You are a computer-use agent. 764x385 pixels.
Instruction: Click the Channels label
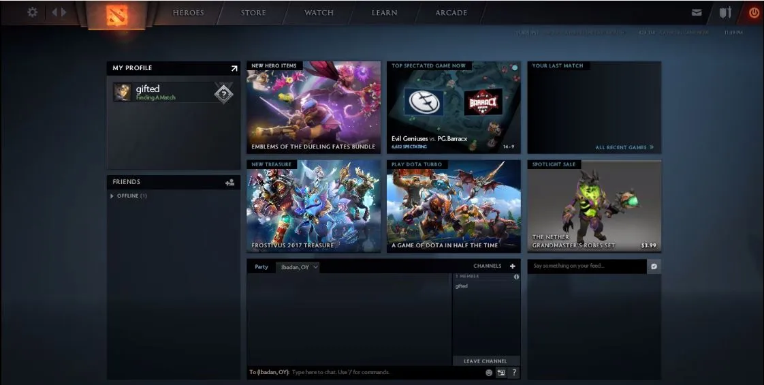488,266
